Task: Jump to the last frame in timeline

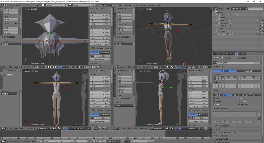Action: pyautogui.click(x=105, y=141)
